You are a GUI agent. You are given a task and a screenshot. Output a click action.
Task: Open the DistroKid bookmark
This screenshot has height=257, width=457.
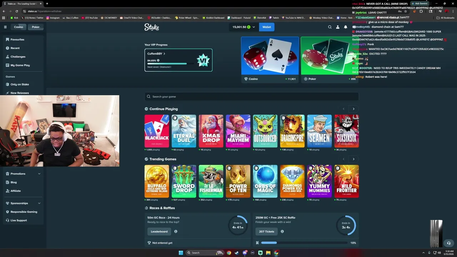coord(260,17)
